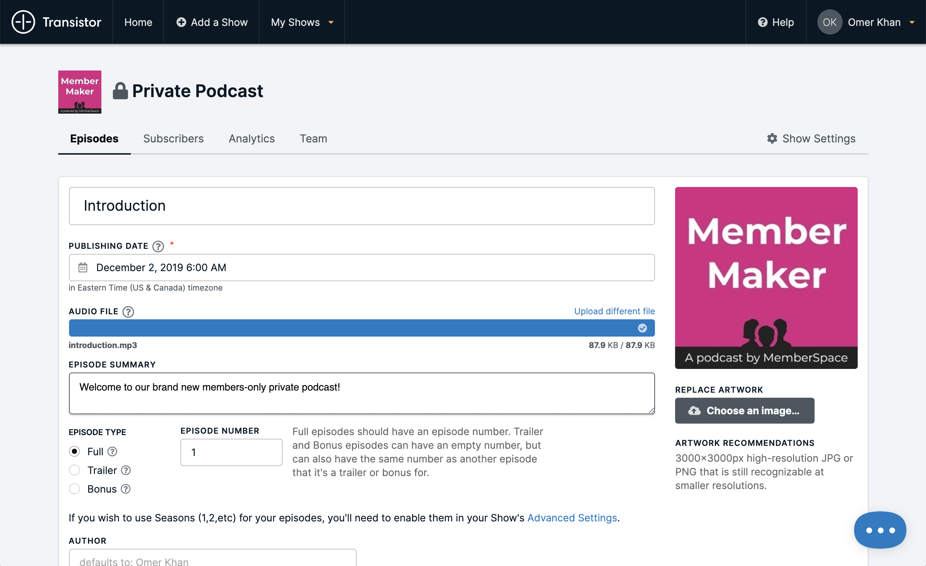
Task: Click the small Member Maker show thumbnail
Action: (x=80, y=92)
